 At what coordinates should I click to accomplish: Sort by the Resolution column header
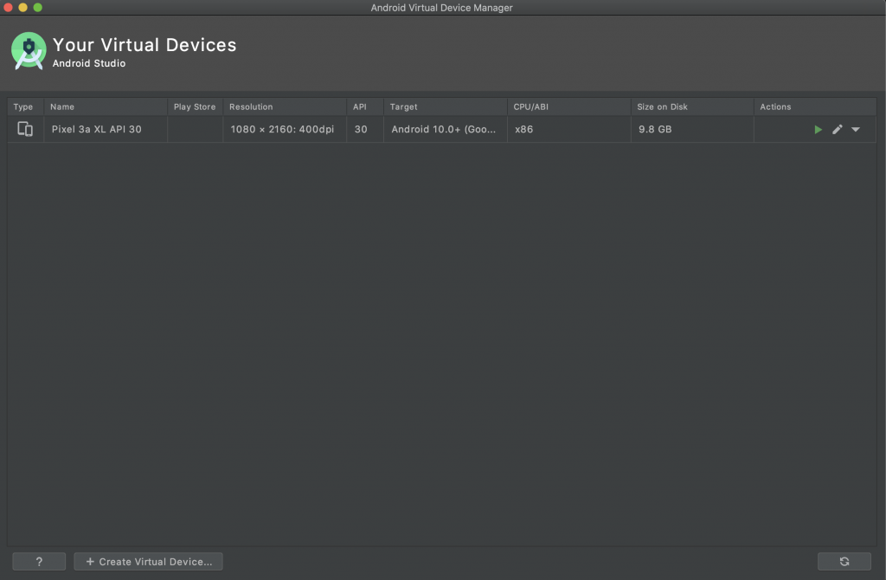pyautogui.click(x=285, y=106)
